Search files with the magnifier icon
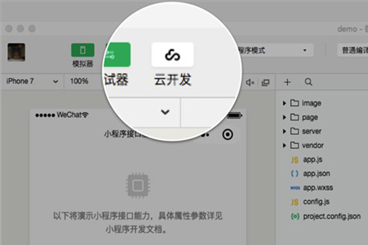The image size is (368, 245). (x=308, y=82)
